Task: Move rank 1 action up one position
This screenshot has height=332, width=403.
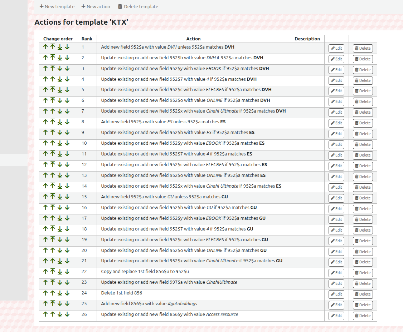Action: click(x=45, y=47)
